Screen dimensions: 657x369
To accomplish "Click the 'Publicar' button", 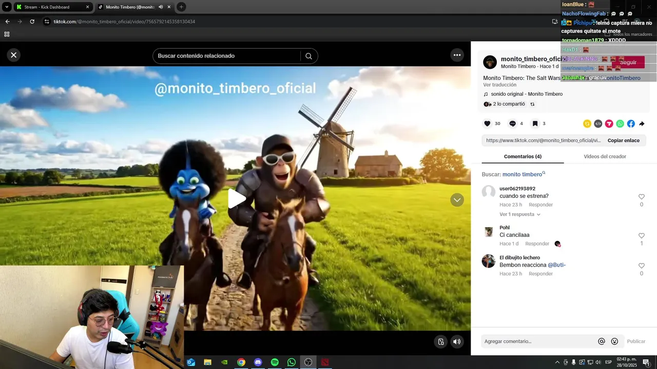I will (x=636, y=341).
